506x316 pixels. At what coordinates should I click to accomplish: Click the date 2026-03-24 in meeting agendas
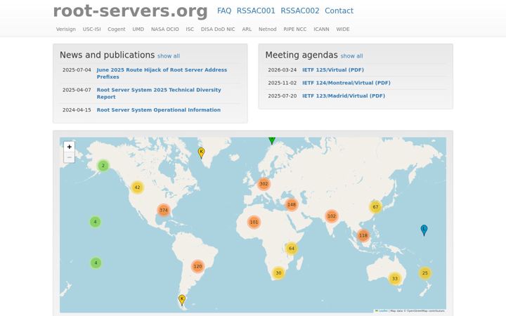(x=283, y=70)
